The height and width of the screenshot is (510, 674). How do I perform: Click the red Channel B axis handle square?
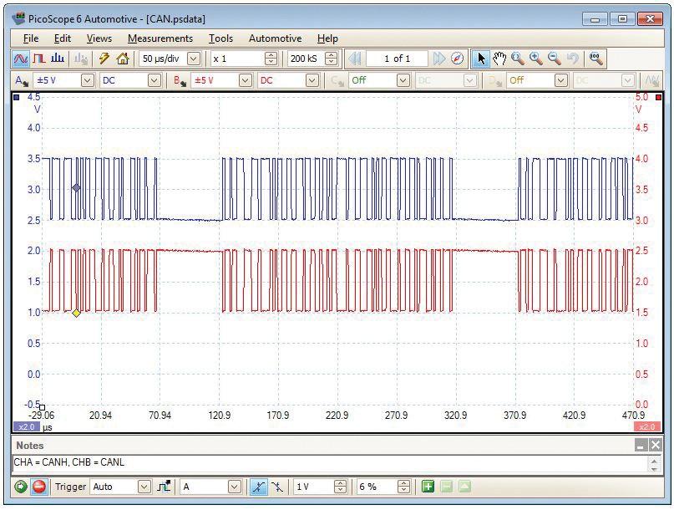point(658,97)
